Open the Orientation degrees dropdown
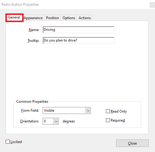 [x=51, y=121]
